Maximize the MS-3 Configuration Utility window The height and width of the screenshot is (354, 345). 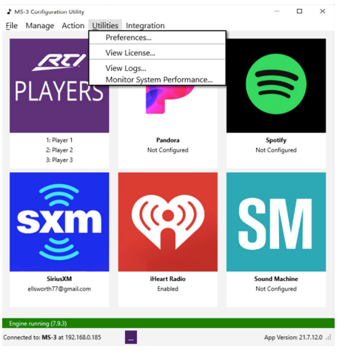click(x=299, y=11)
